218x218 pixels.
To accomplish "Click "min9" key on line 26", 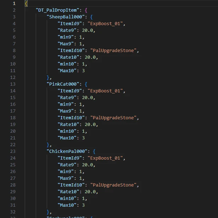I will (x=65, y=172).
